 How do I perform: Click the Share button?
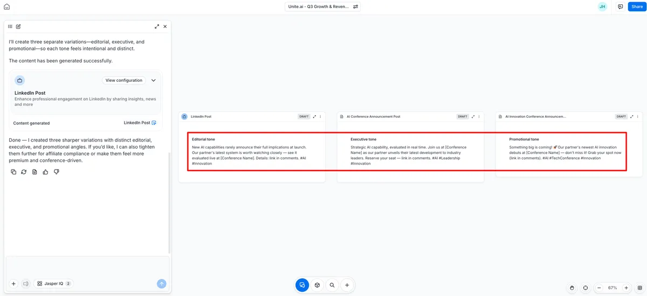637,7
